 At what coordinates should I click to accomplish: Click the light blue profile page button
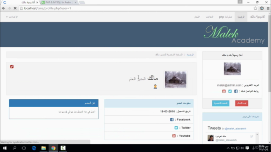pyautogui.click(x=221, y=103)
